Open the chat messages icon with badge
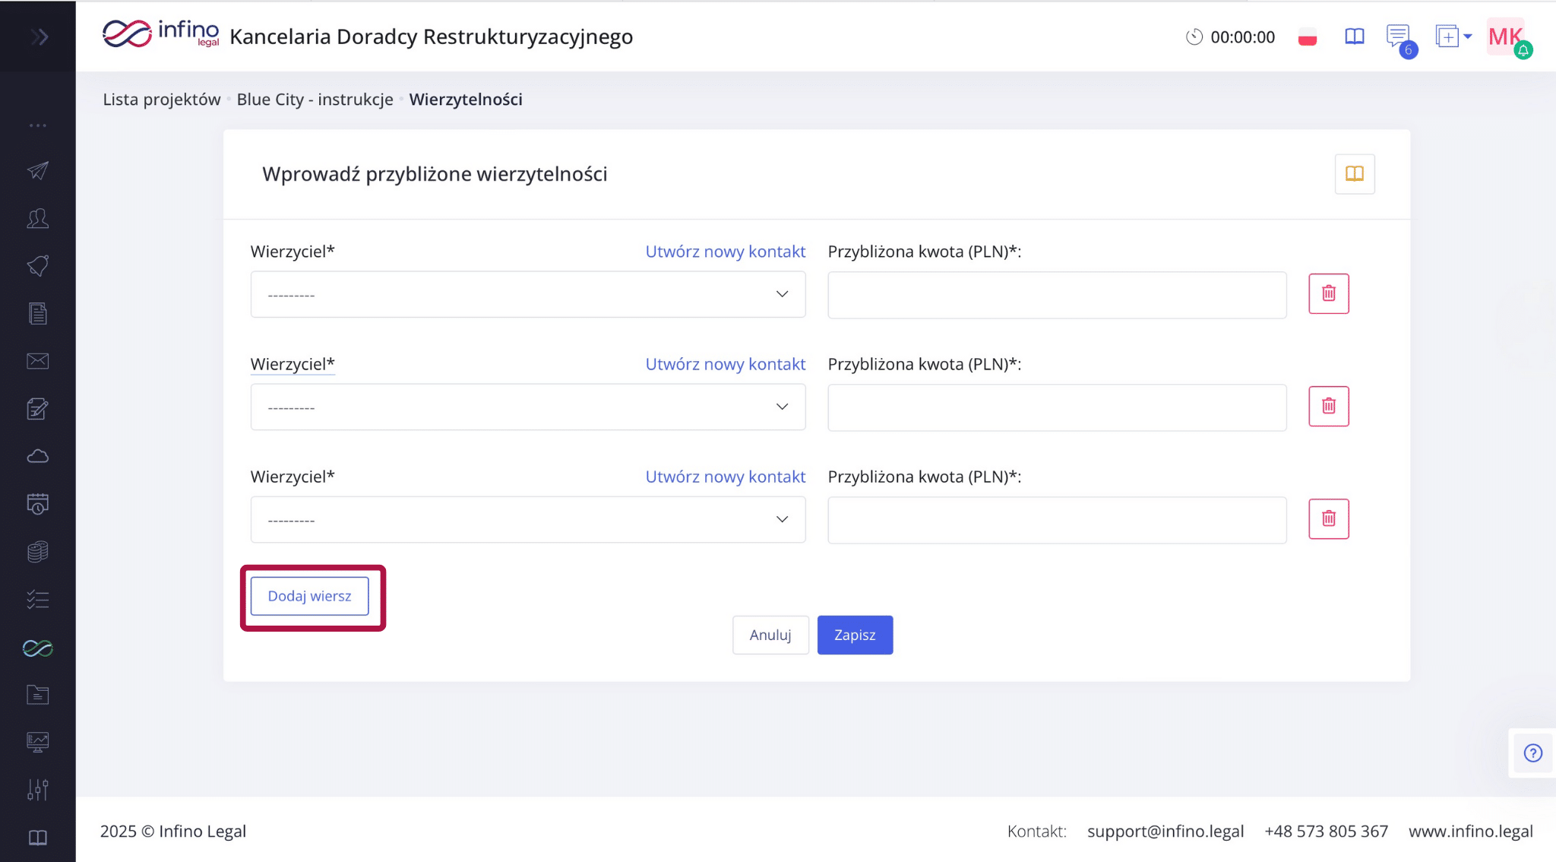 [x=1397, y=36]
